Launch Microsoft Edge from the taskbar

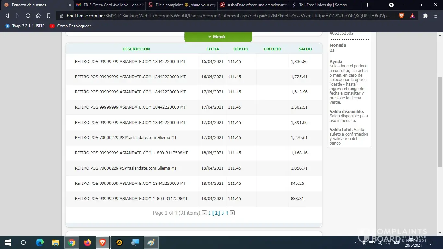tap(40, 243)
